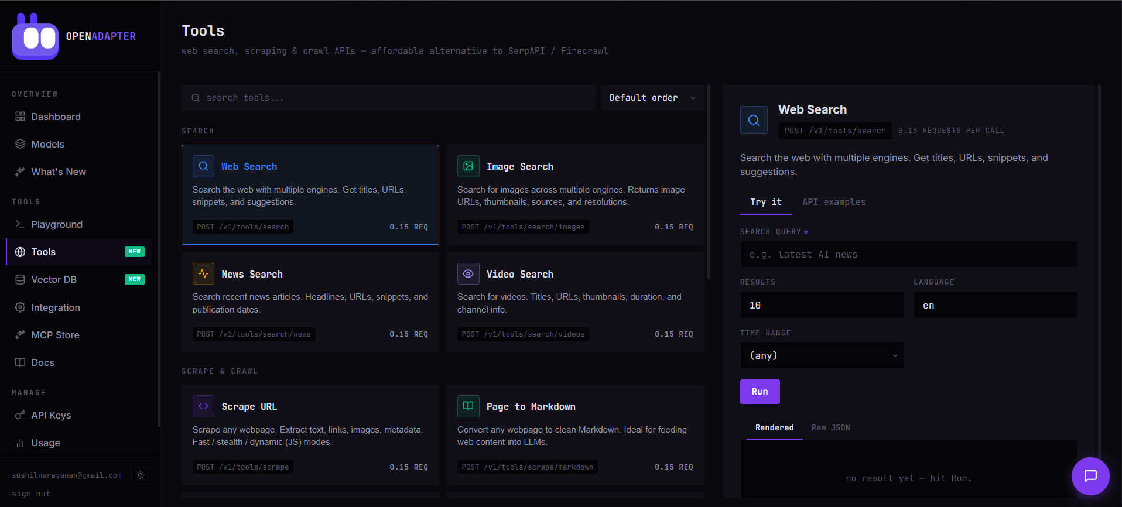Toggle the light/dark theme sun icon
The height and width of the screenshot is (507, 1122).
click(140, 475)
